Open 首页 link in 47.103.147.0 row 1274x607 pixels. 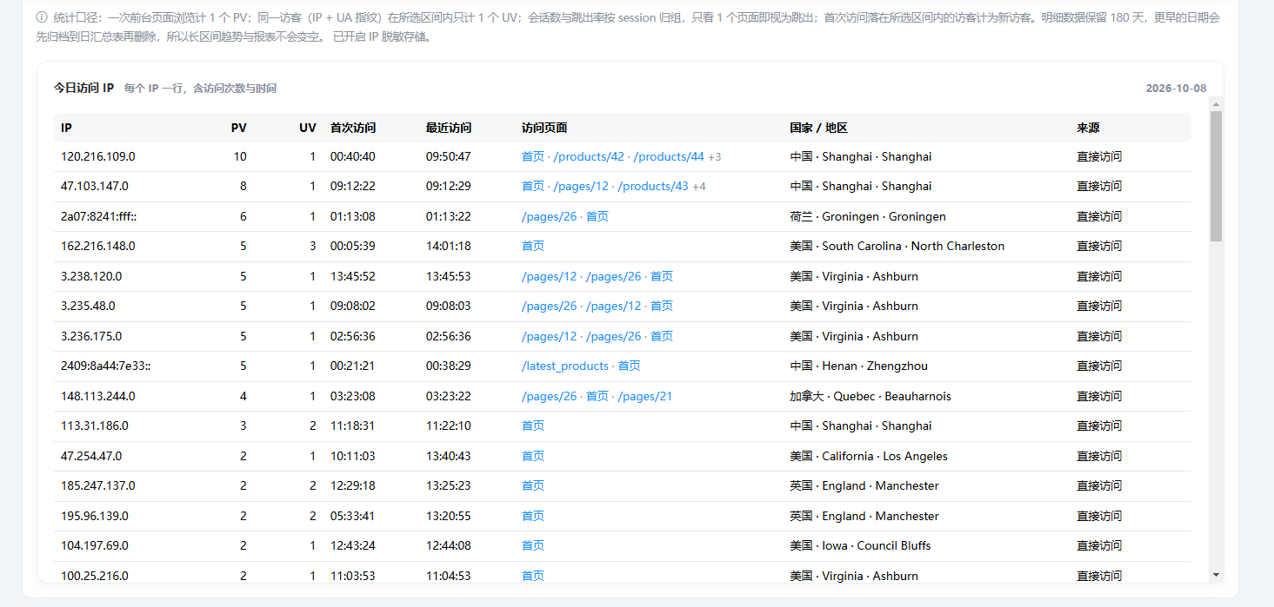coord(533,187)
